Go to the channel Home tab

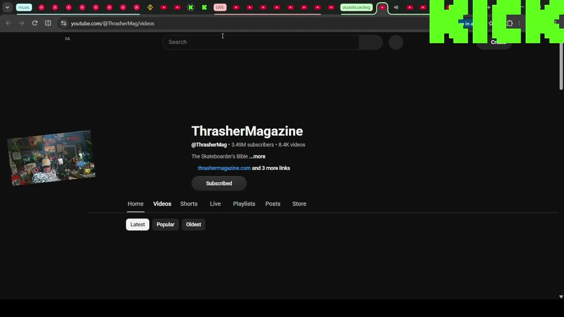point(136,204)
